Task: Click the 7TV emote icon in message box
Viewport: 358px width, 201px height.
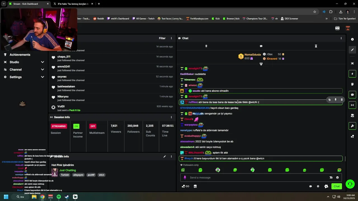Action: [x=331, y=178]
